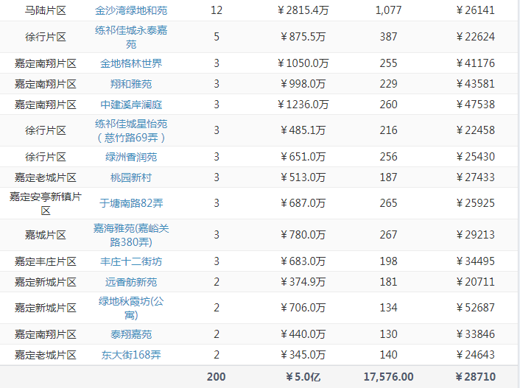Select the amount ¥998.0万
The height and width of the screenshot is (388, 520).
pos(303,84)
